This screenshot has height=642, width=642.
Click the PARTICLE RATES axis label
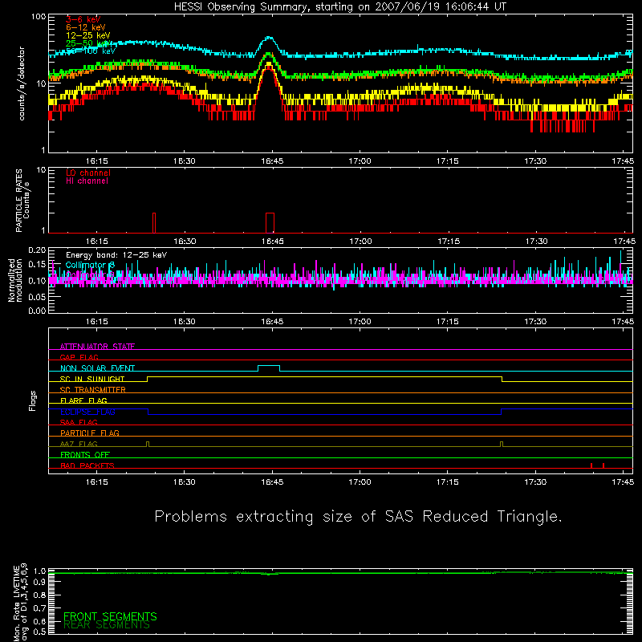click(x=18, y=200)
